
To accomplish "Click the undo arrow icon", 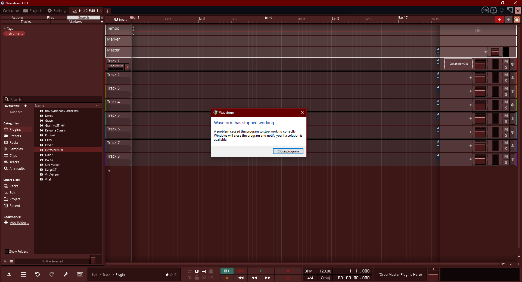I will tap(38, 274).
